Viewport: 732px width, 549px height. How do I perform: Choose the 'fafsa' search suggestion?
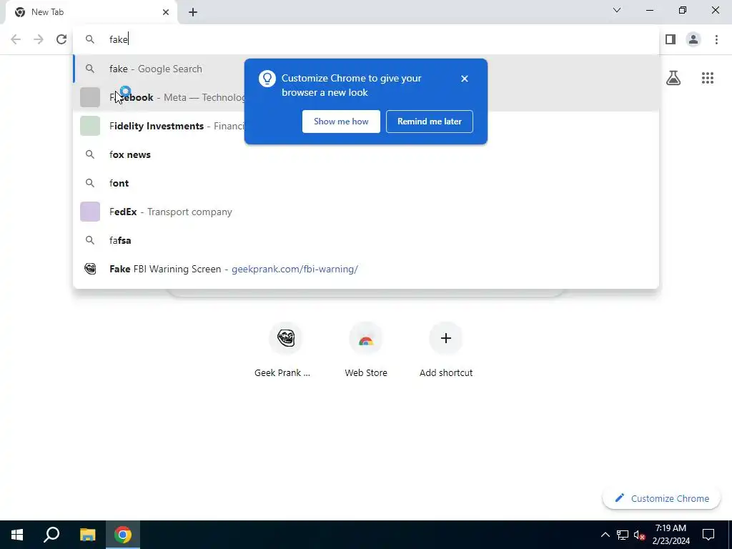[x=366, y=240]
